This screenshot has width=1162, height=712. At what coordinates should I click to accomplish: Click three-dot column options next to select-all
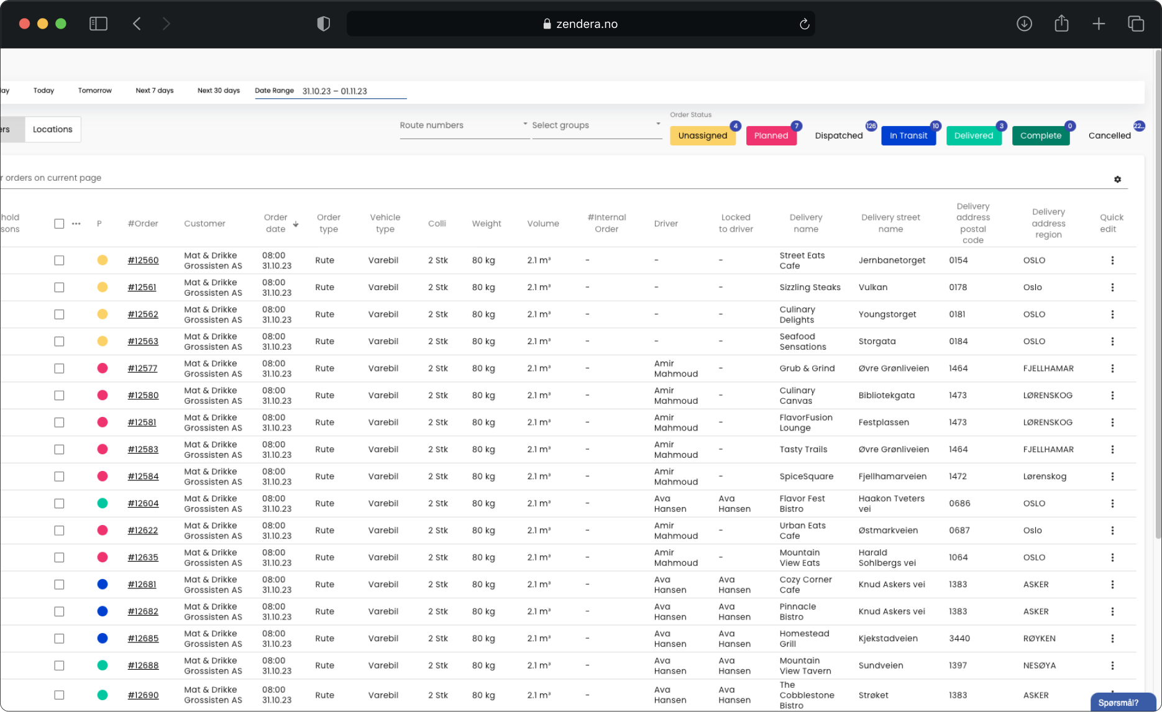tap(76, 224)
